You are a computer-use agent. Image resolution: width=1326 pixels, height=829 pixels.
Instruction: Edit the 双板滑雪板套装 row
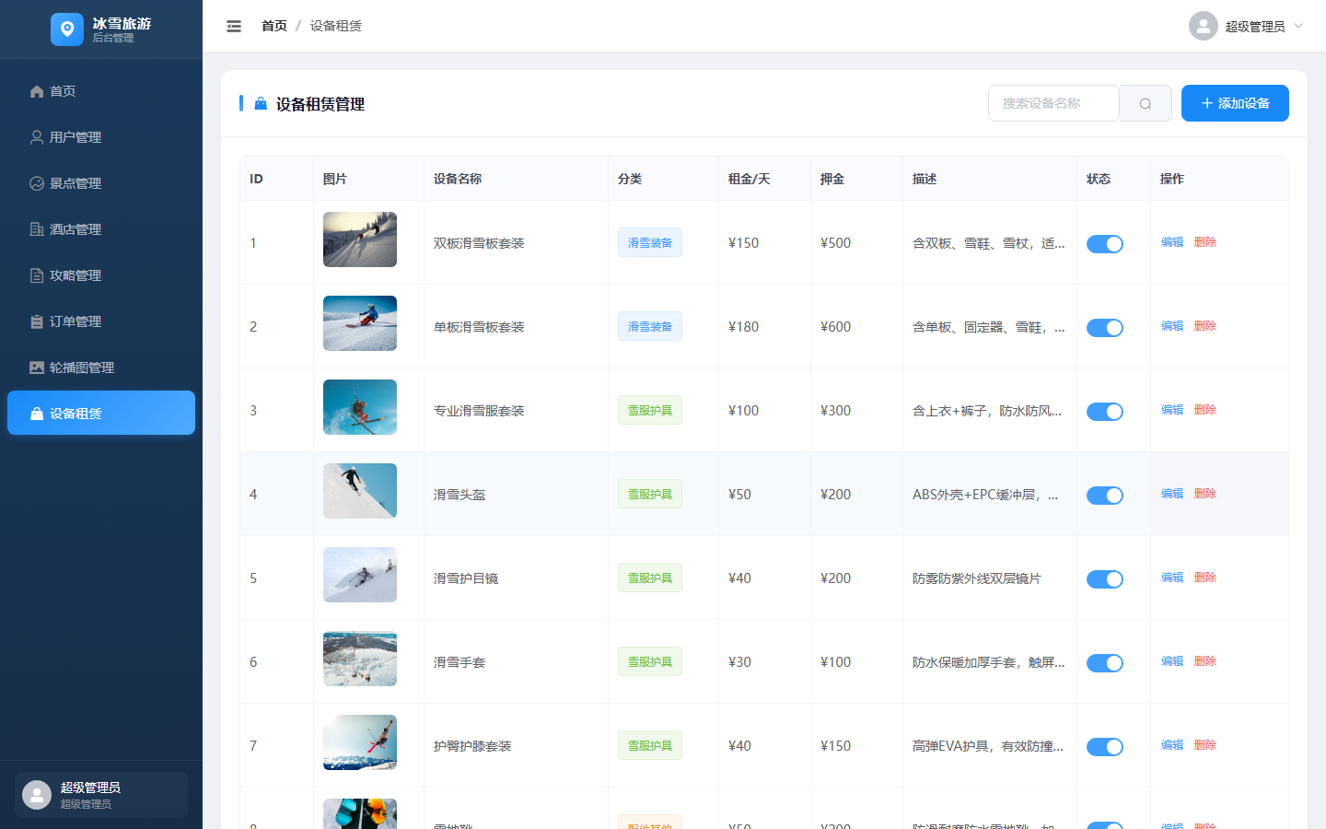pyautogui.click(x=1172, y=242)
